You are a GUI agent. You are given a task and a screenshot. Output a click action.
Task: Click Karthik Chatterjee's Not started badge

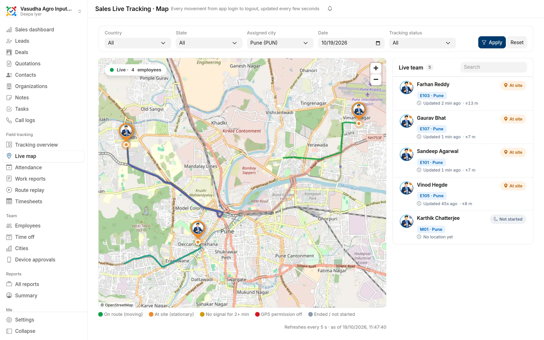(x=508, y=219)
